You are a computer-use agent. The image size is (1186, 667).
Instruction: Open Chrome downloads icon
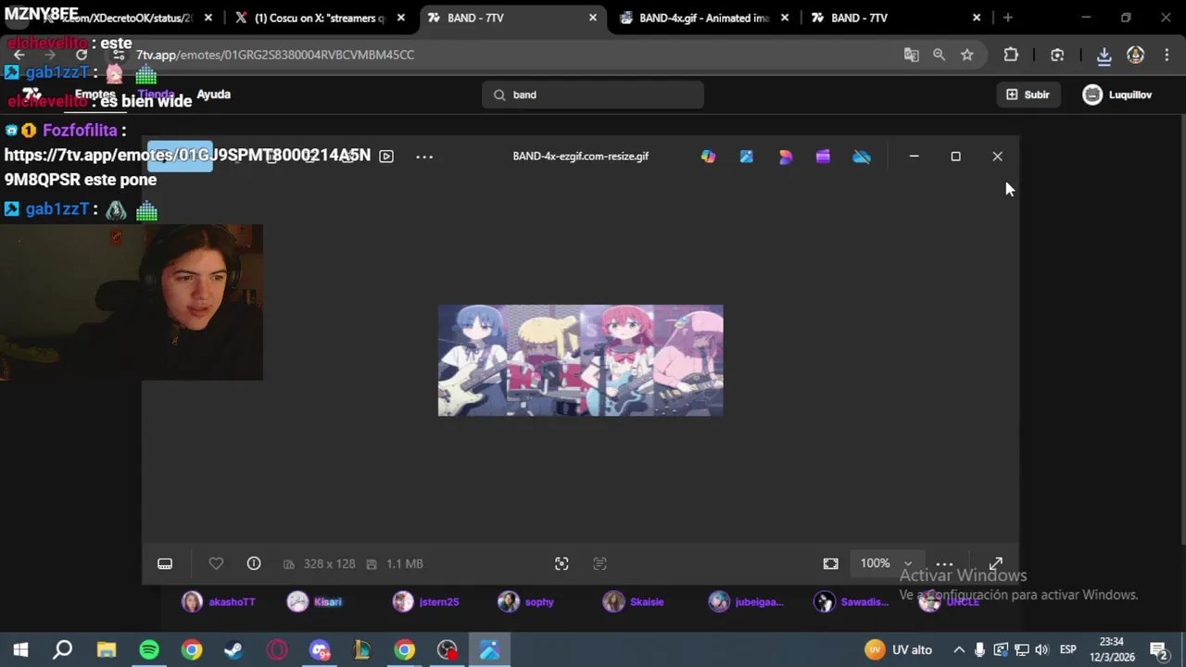tap(1104, 55)
